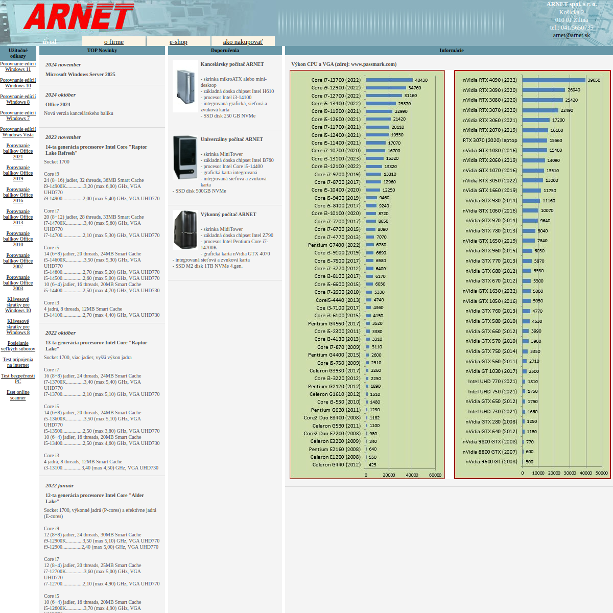Open Porovnanie balíkov Office 2003 link
This screenshot has height=613, width=613.
click(x=18, y=283)
